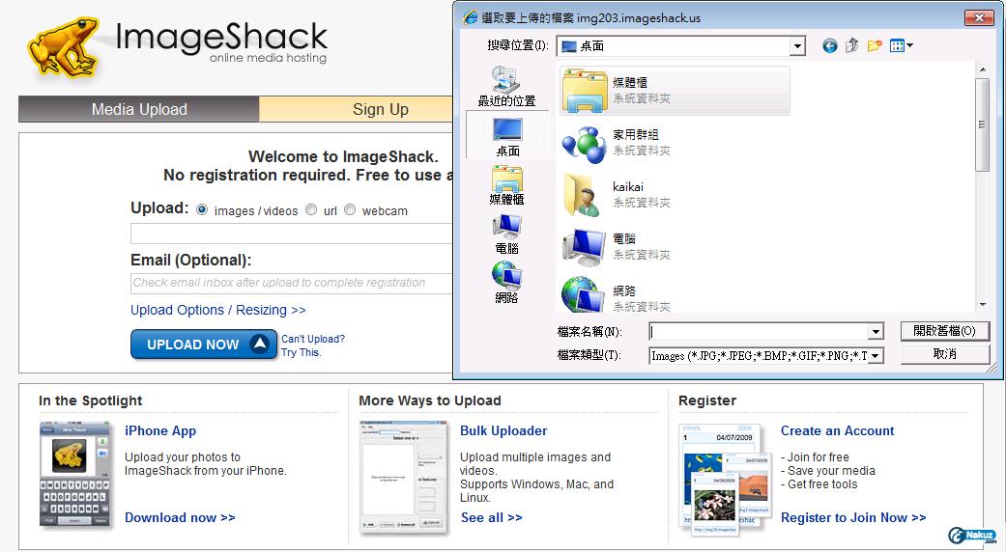Select 電腦 in the places sidebar
Image resolution: width=1006 pixels, height=552 pixels.
[506, 235]
